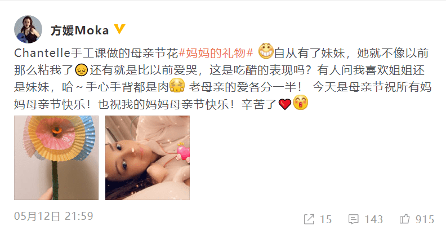Click the 05月12日 21:59 timestamp
This screenshot has width=446, height=239.
(x=53, y=216)
